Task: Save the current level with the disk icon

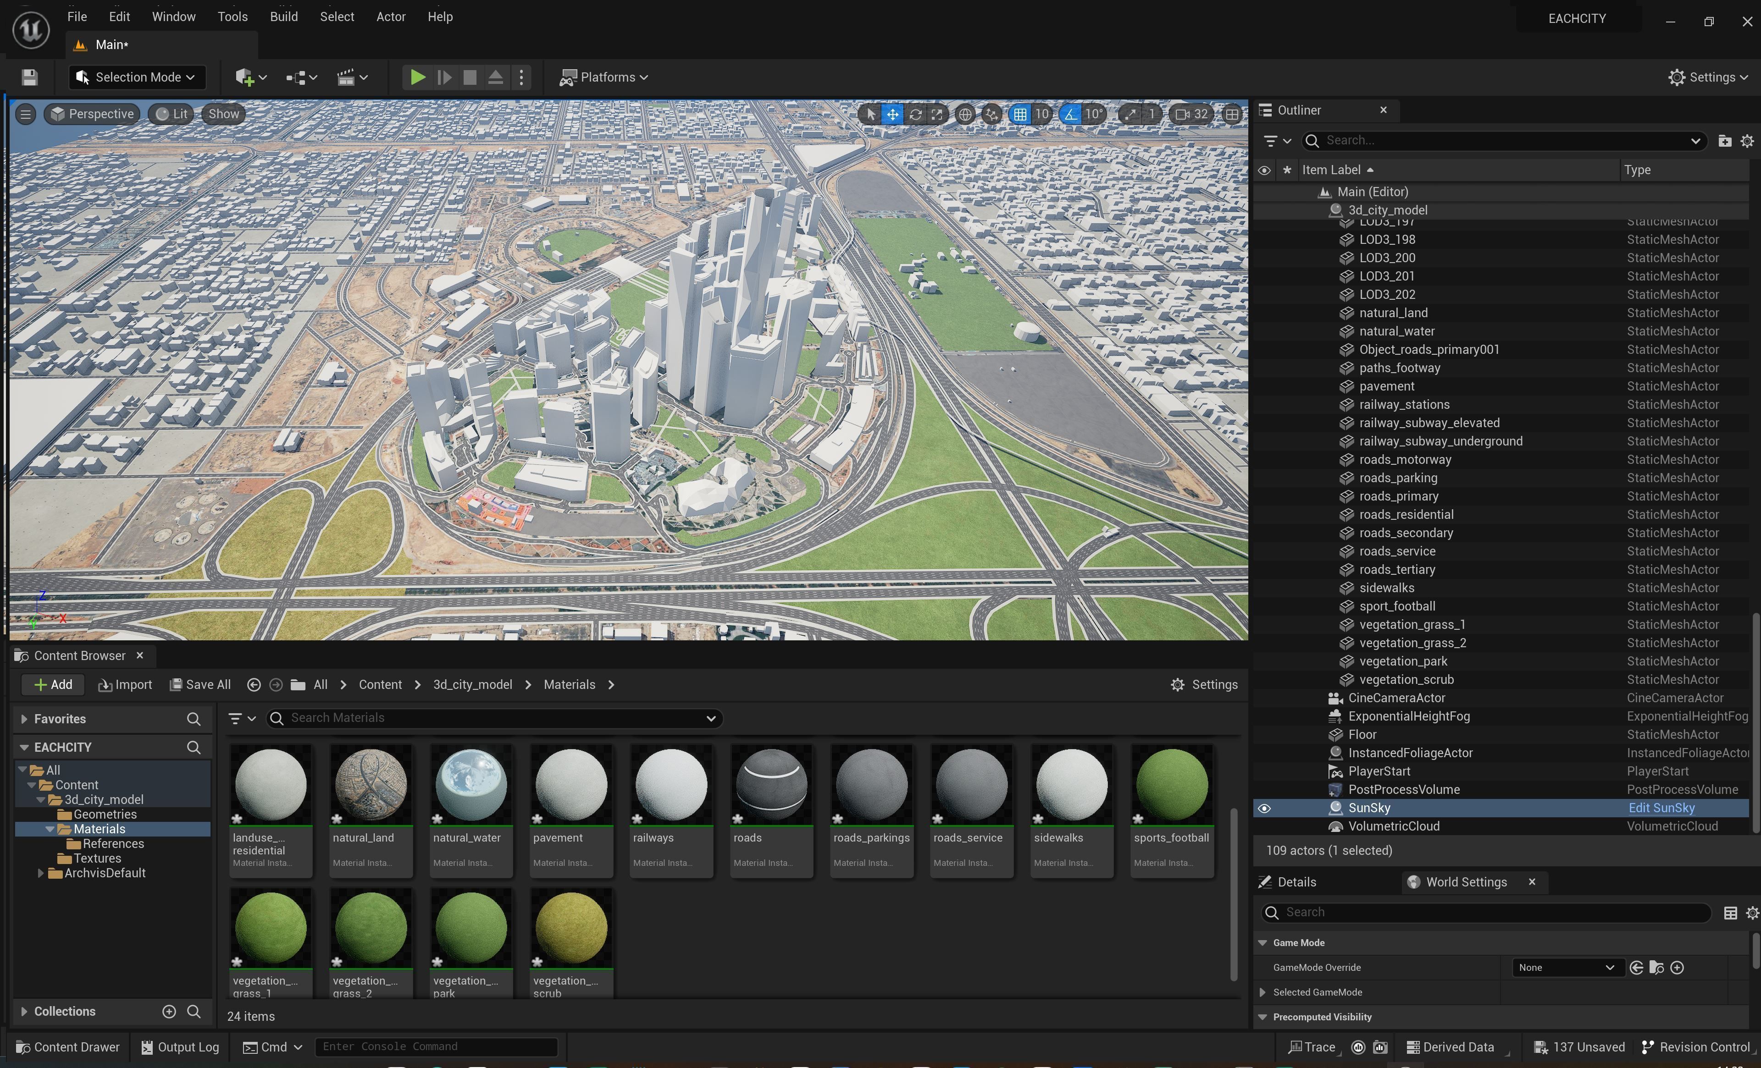Action: [x=29, y=77]
